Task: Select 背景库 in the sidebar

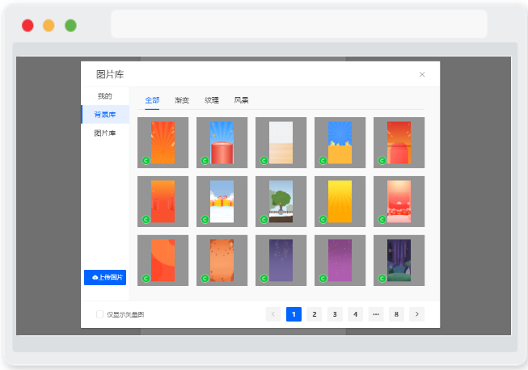Action: 105,115
